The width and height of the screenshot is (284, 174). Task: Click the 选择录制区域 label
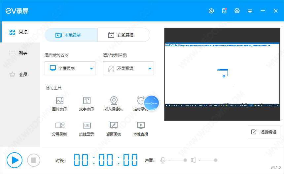tap(56, 55)
